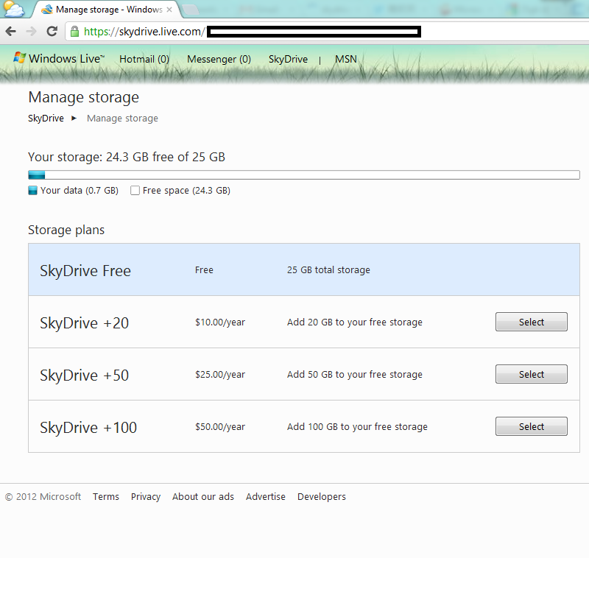
Task: Click the $50.00/year price text
Action: pos(220,427)
